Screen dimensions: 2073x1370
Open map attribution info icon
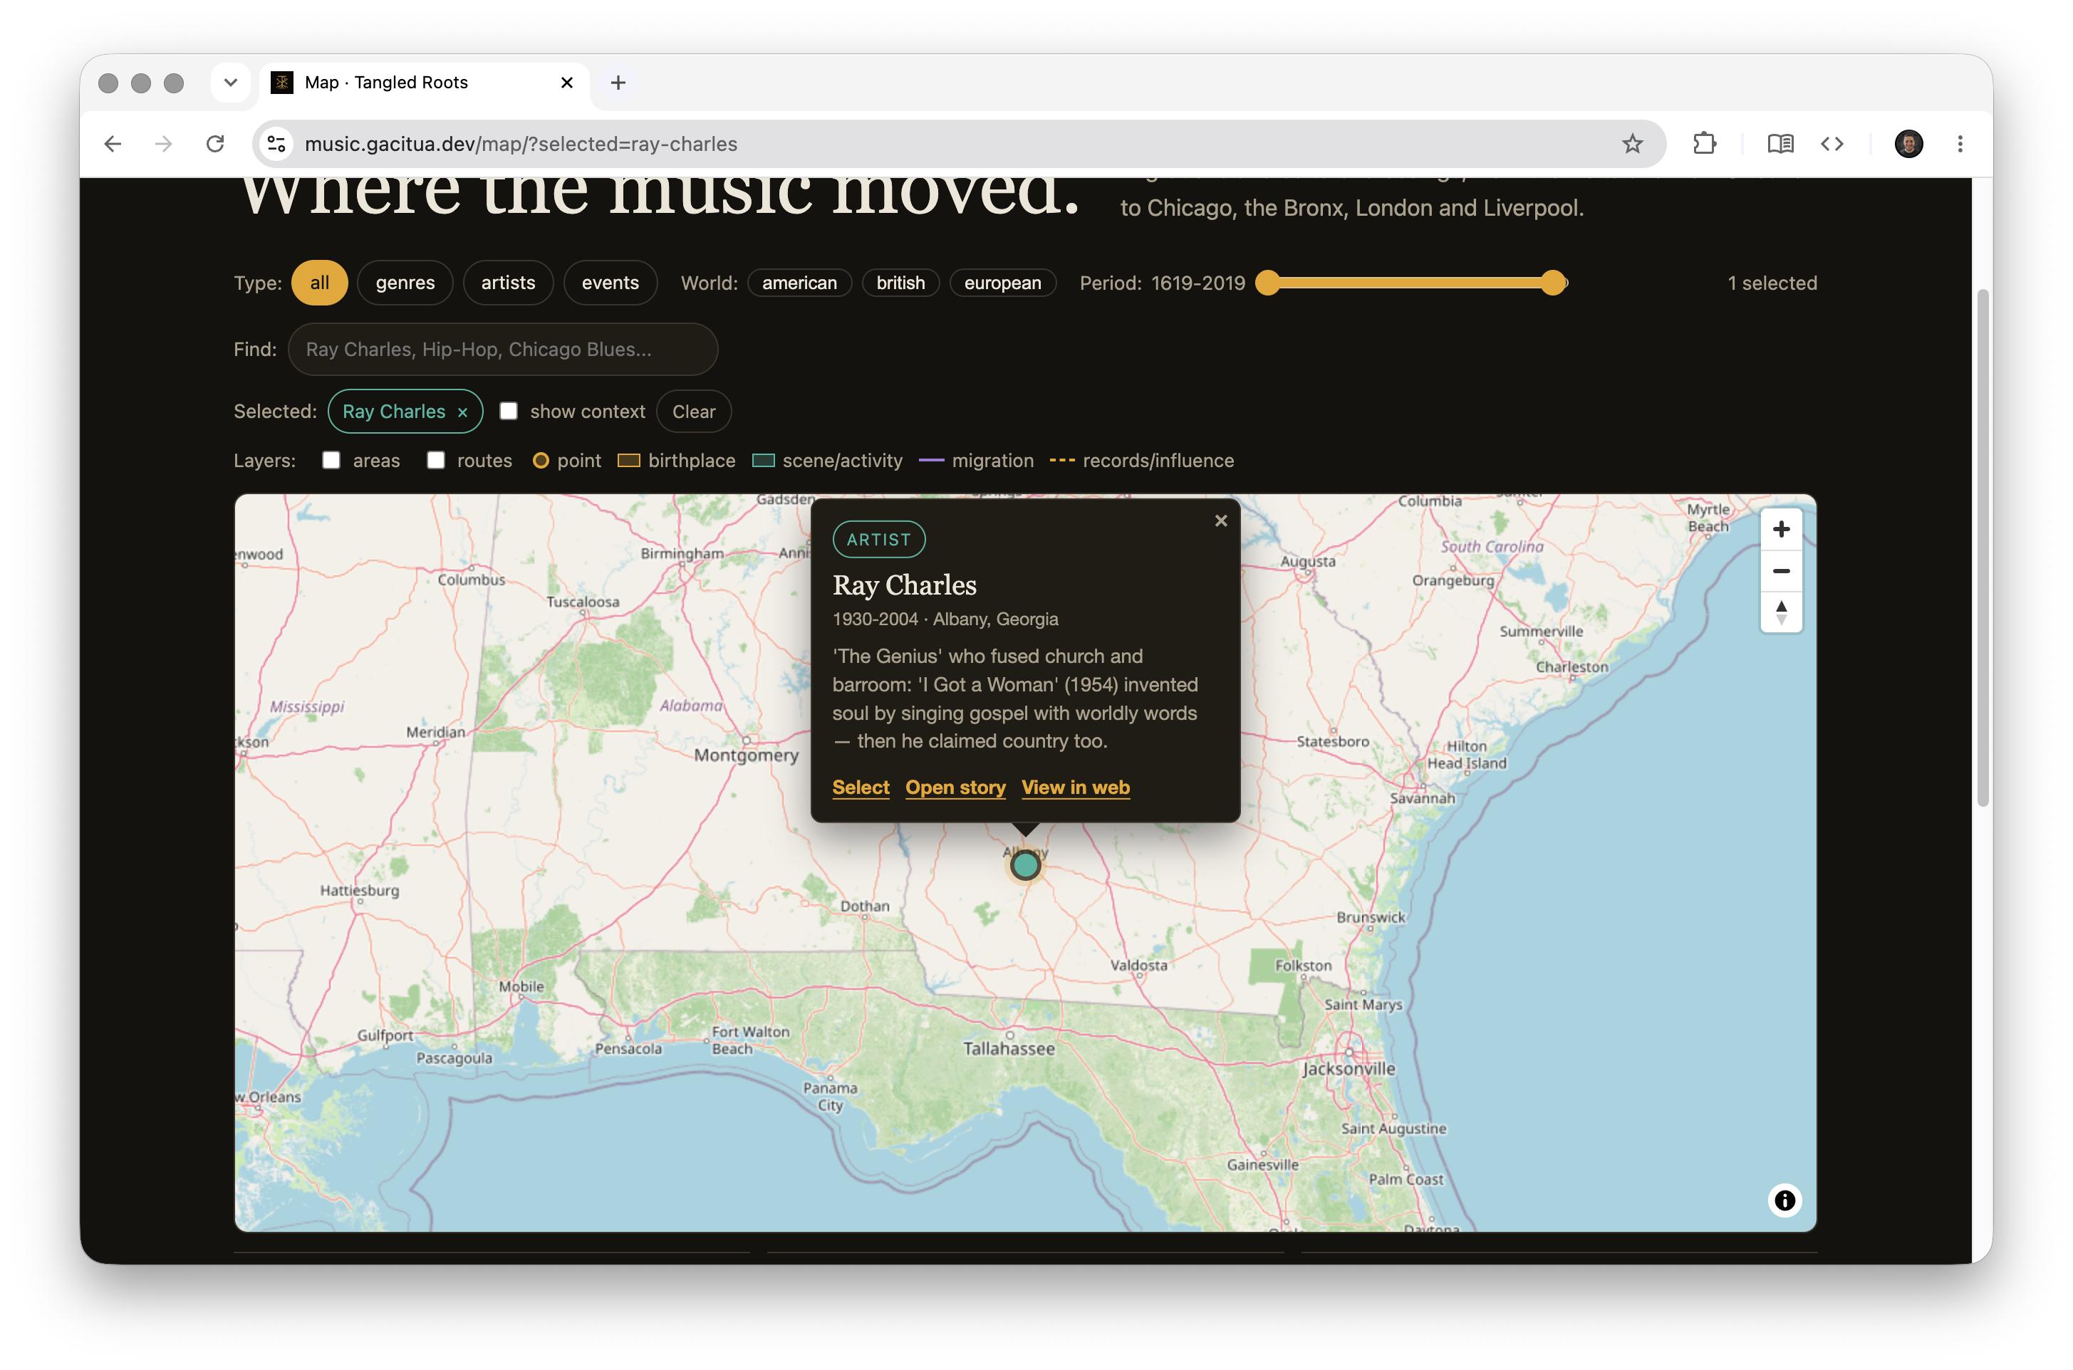[1784, 1201]
